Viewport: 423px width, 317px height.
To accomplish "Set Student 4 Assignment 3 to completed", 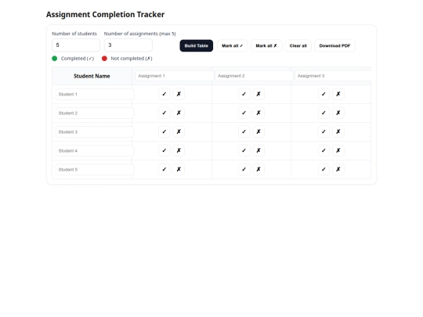I will (324, 151).
